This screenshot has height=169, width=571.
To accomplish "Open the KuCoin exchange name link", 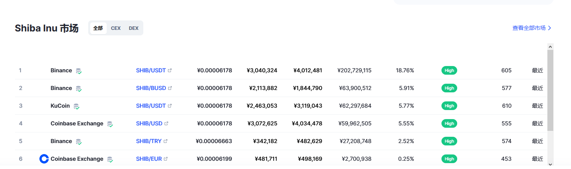I will click(x=60, y=106).
